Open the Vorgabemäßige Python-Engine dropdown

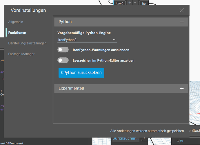click(87, 40)
